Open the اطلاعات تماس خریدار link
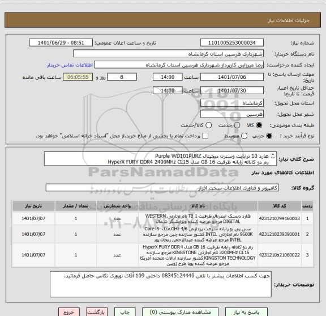This screenshot has height=316, width=326. pos(70,65)
